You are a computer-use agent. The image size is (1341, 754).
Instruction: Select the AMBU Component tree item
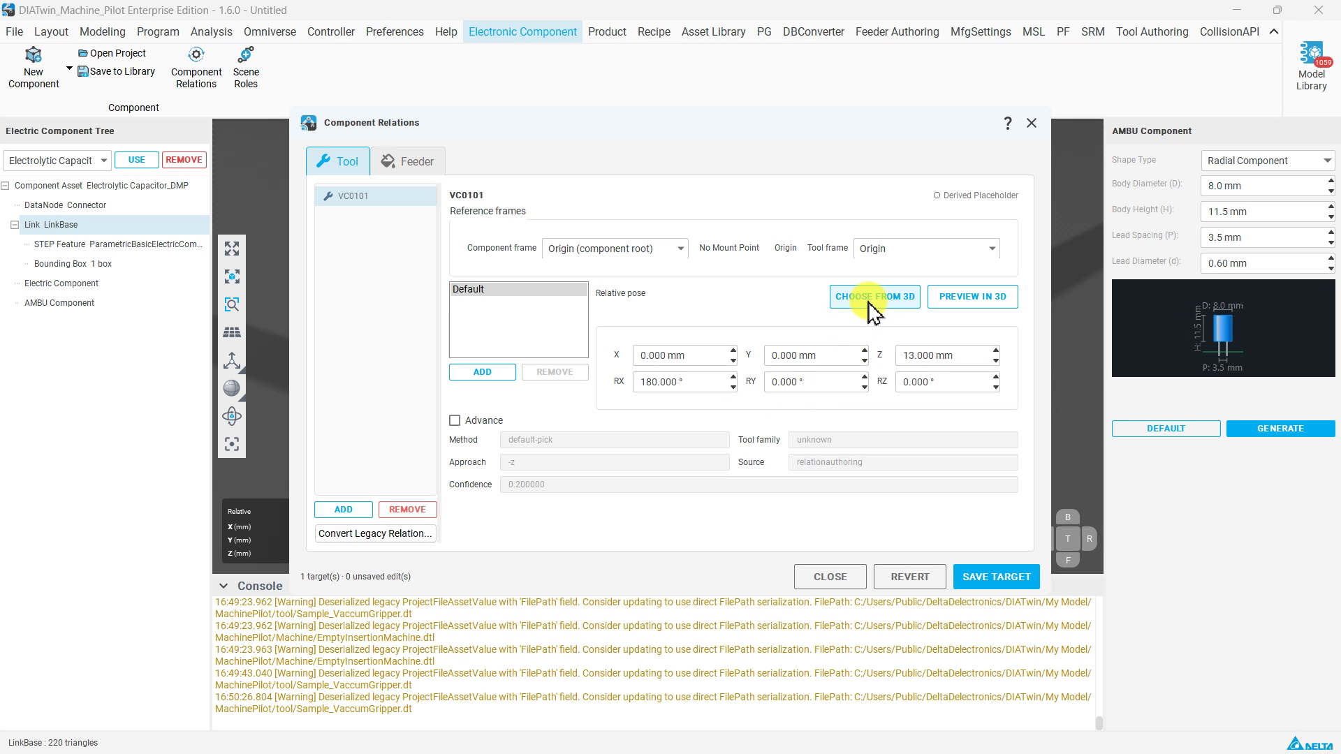click(59, 303)
